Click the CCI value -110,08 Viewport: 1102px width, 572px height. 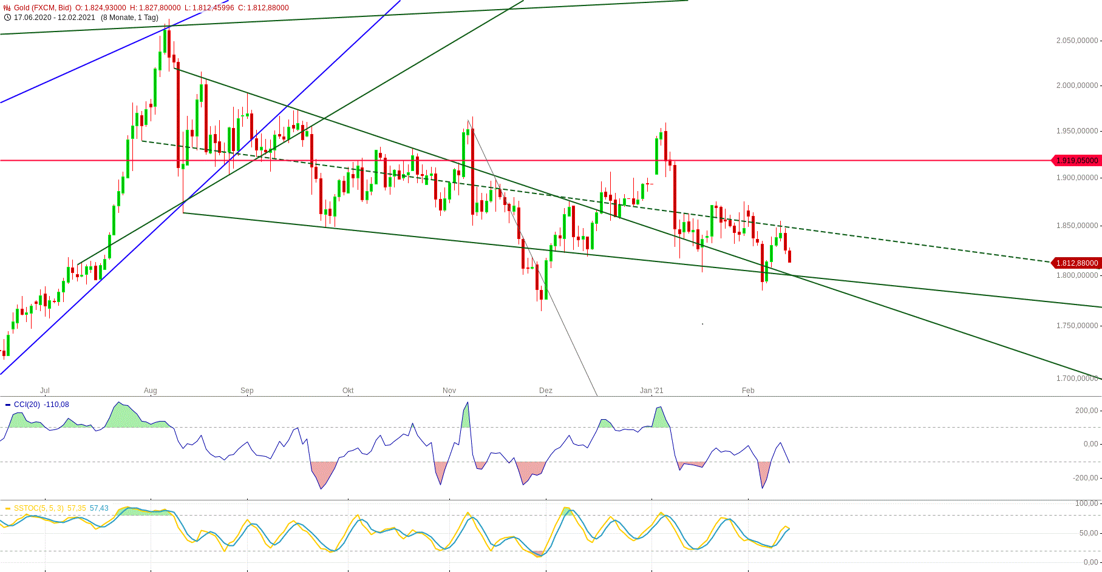[x=56, y=405]
